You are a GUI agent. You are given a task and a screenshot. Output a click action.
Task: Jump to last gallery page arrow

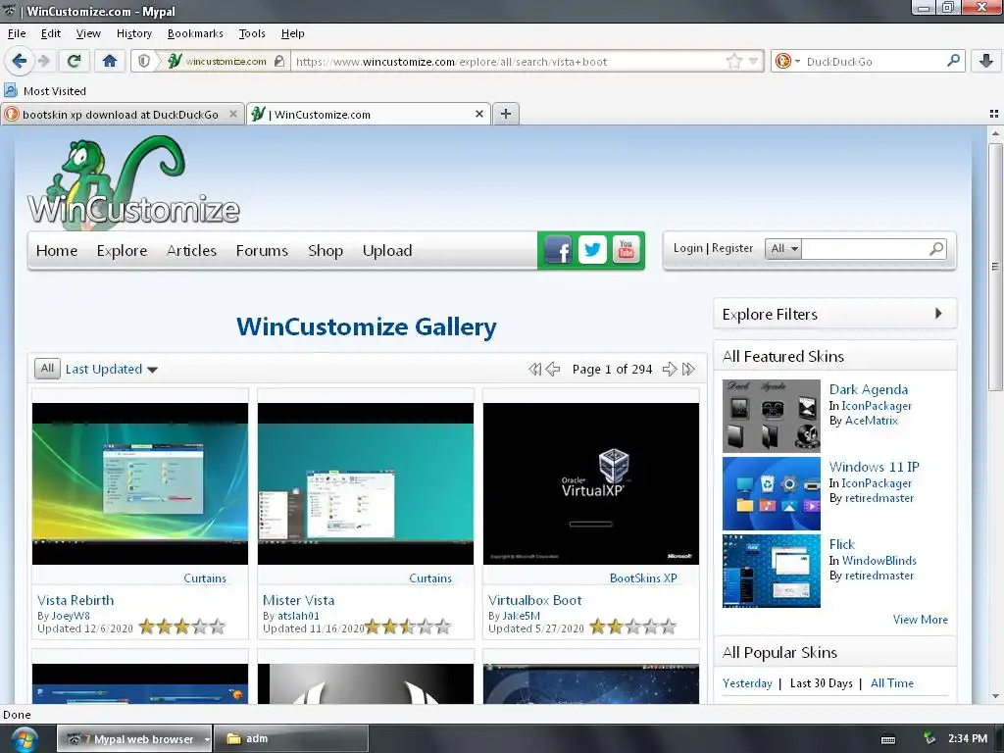[689, 370]
